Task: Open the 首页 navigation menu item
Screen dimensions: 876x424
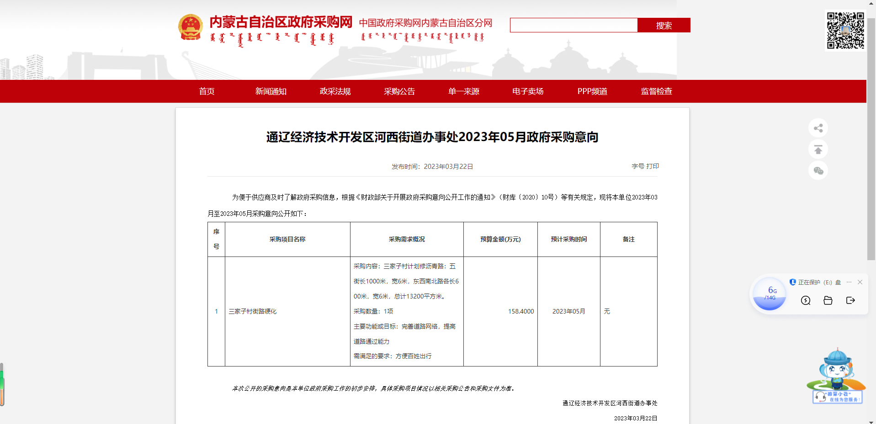Action: [x=207, y=91]
